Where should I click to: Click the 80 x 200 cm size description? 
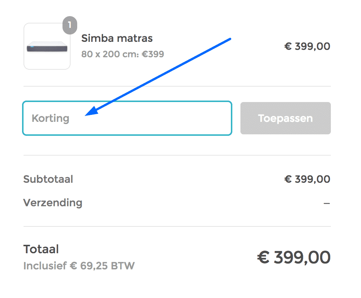point(122,54)
